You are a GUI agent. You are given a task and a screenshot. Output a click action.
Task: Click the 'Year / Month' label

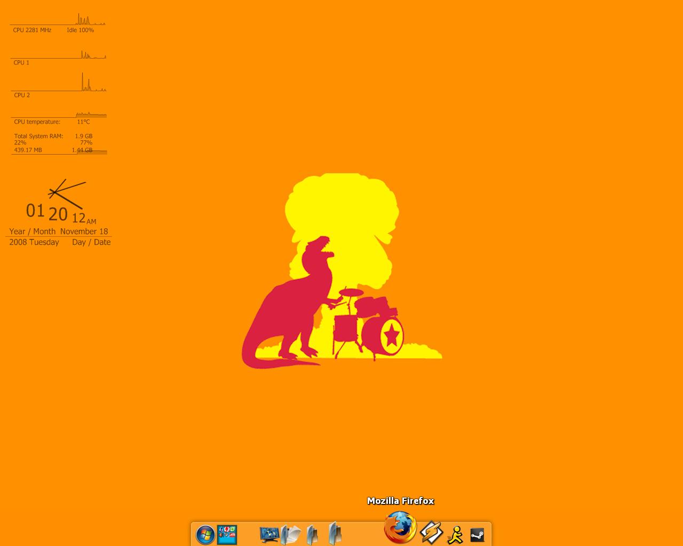pos(32,231)
